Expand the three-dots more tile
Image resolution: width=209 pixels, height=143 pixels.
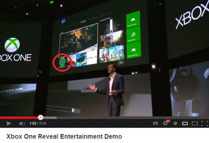coord(121,62)
